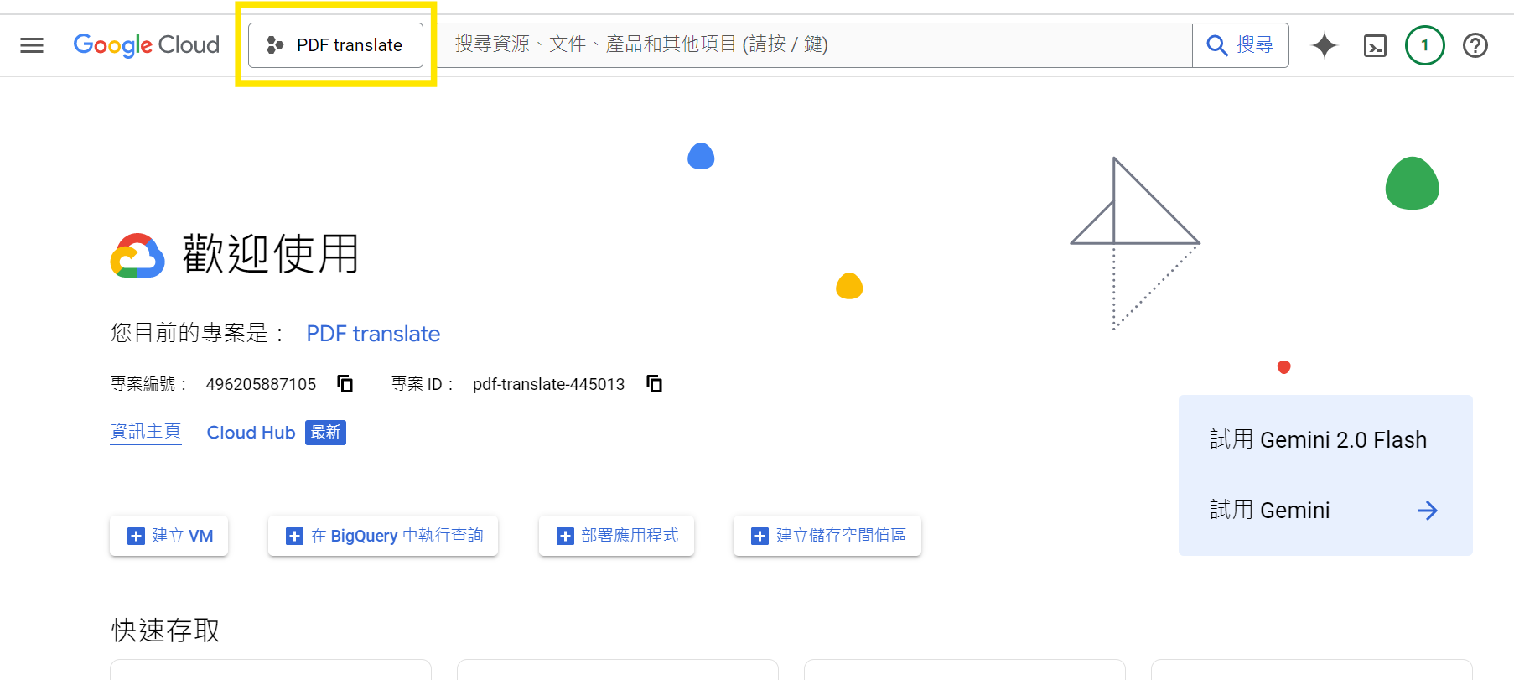This screenshot has width=1514, height=680.
Task: Click the Google Cloud icon beside 歡迎使用
Action: point(137,256)
